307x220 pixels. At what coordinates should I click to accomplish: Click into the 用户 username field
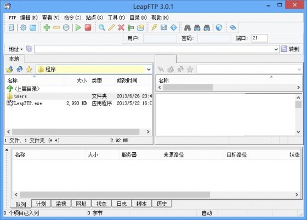[x=160, y=38]
